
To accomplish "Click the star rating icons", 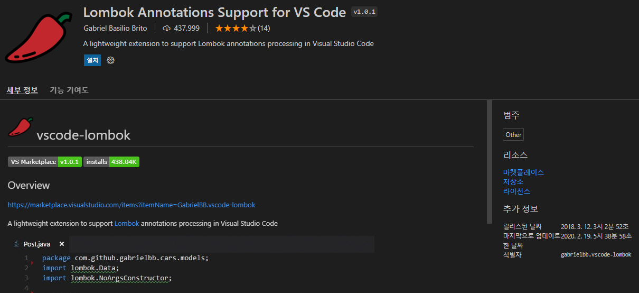I will coord(236,28).
